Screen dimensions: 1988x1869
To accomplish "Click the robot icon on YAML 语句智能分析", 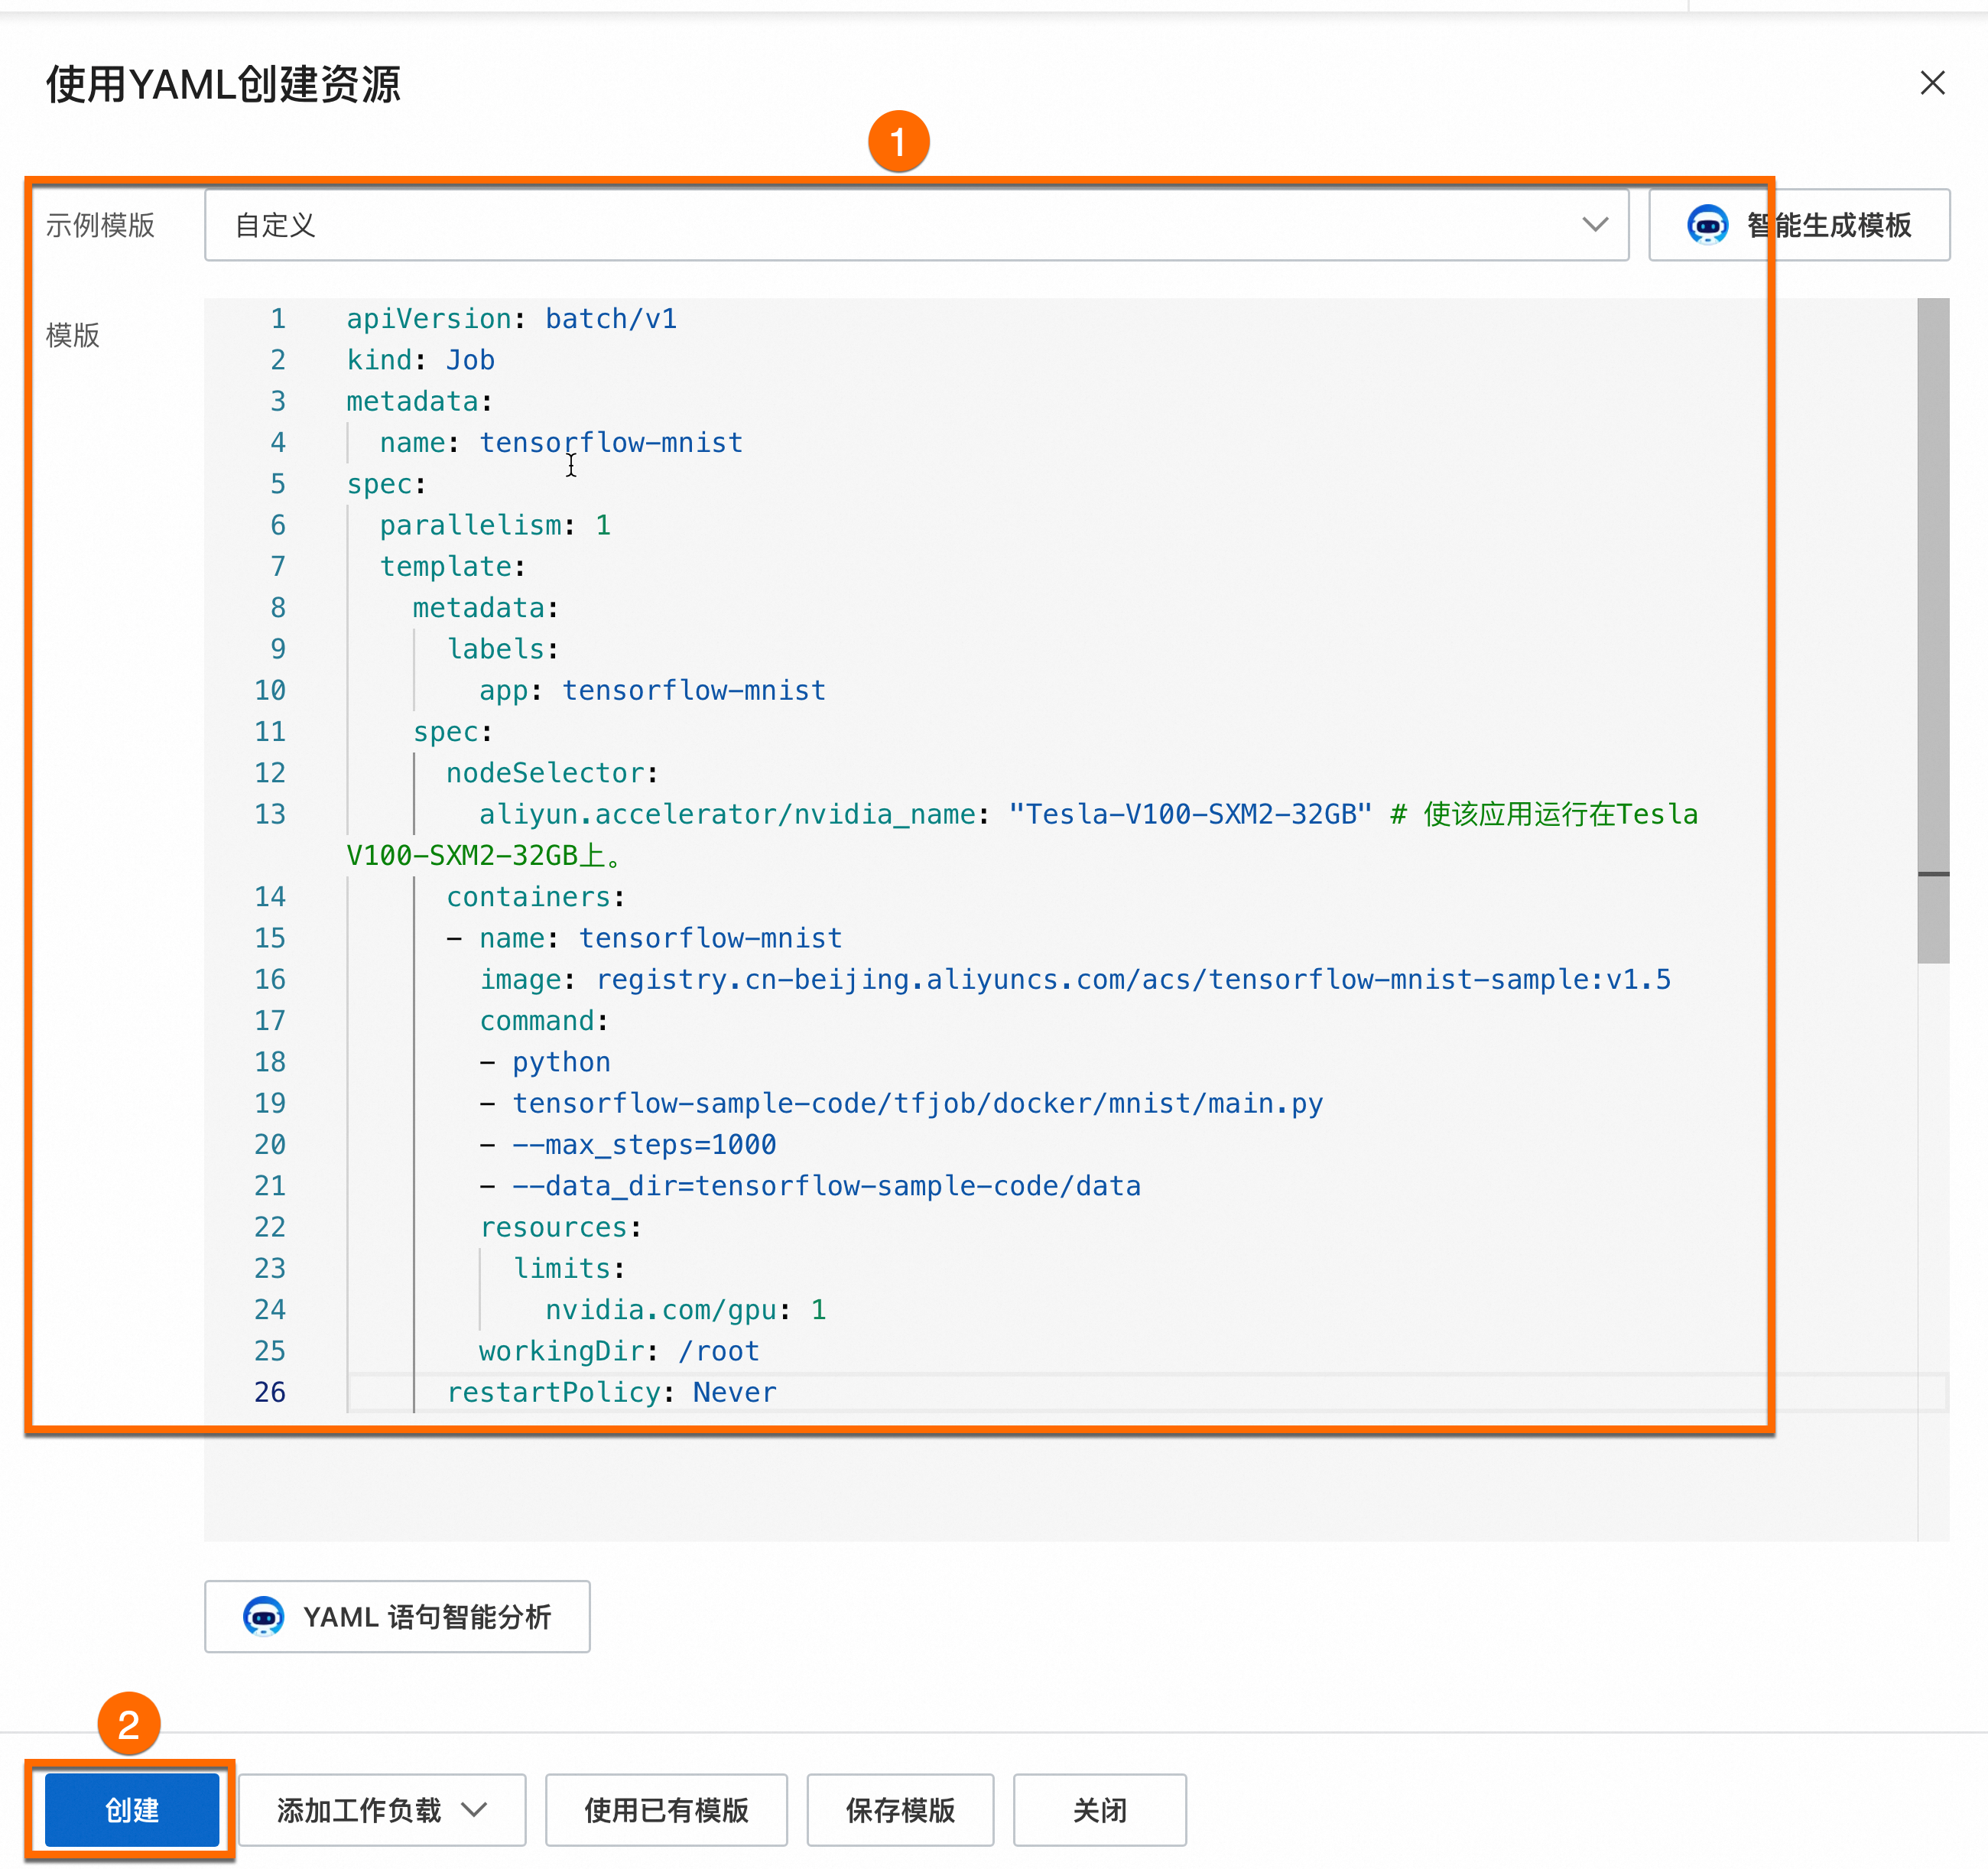I will (x=264, y=1616).
